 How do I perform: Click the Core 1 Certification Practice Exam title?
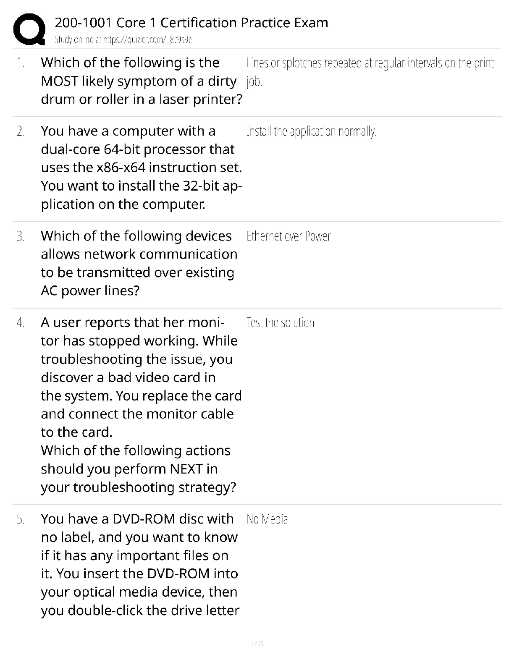(191, 23)
